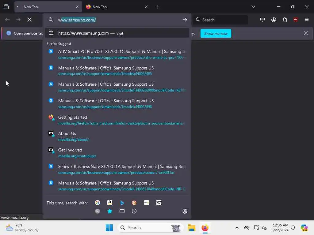The height and width of the screenshot is (235, 314).
Task: Open a new tab with plus button
Action: (x=158, y=7)
